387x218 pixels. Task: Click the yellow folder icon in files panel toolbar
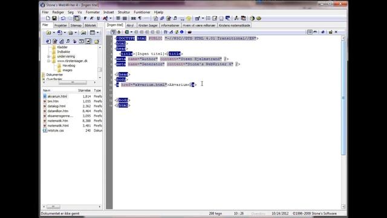click(97, 41)
